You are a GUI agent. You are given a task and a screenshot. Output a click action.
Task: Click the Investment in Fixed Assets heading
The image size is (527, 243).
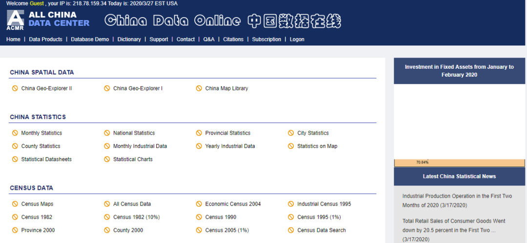460,71
